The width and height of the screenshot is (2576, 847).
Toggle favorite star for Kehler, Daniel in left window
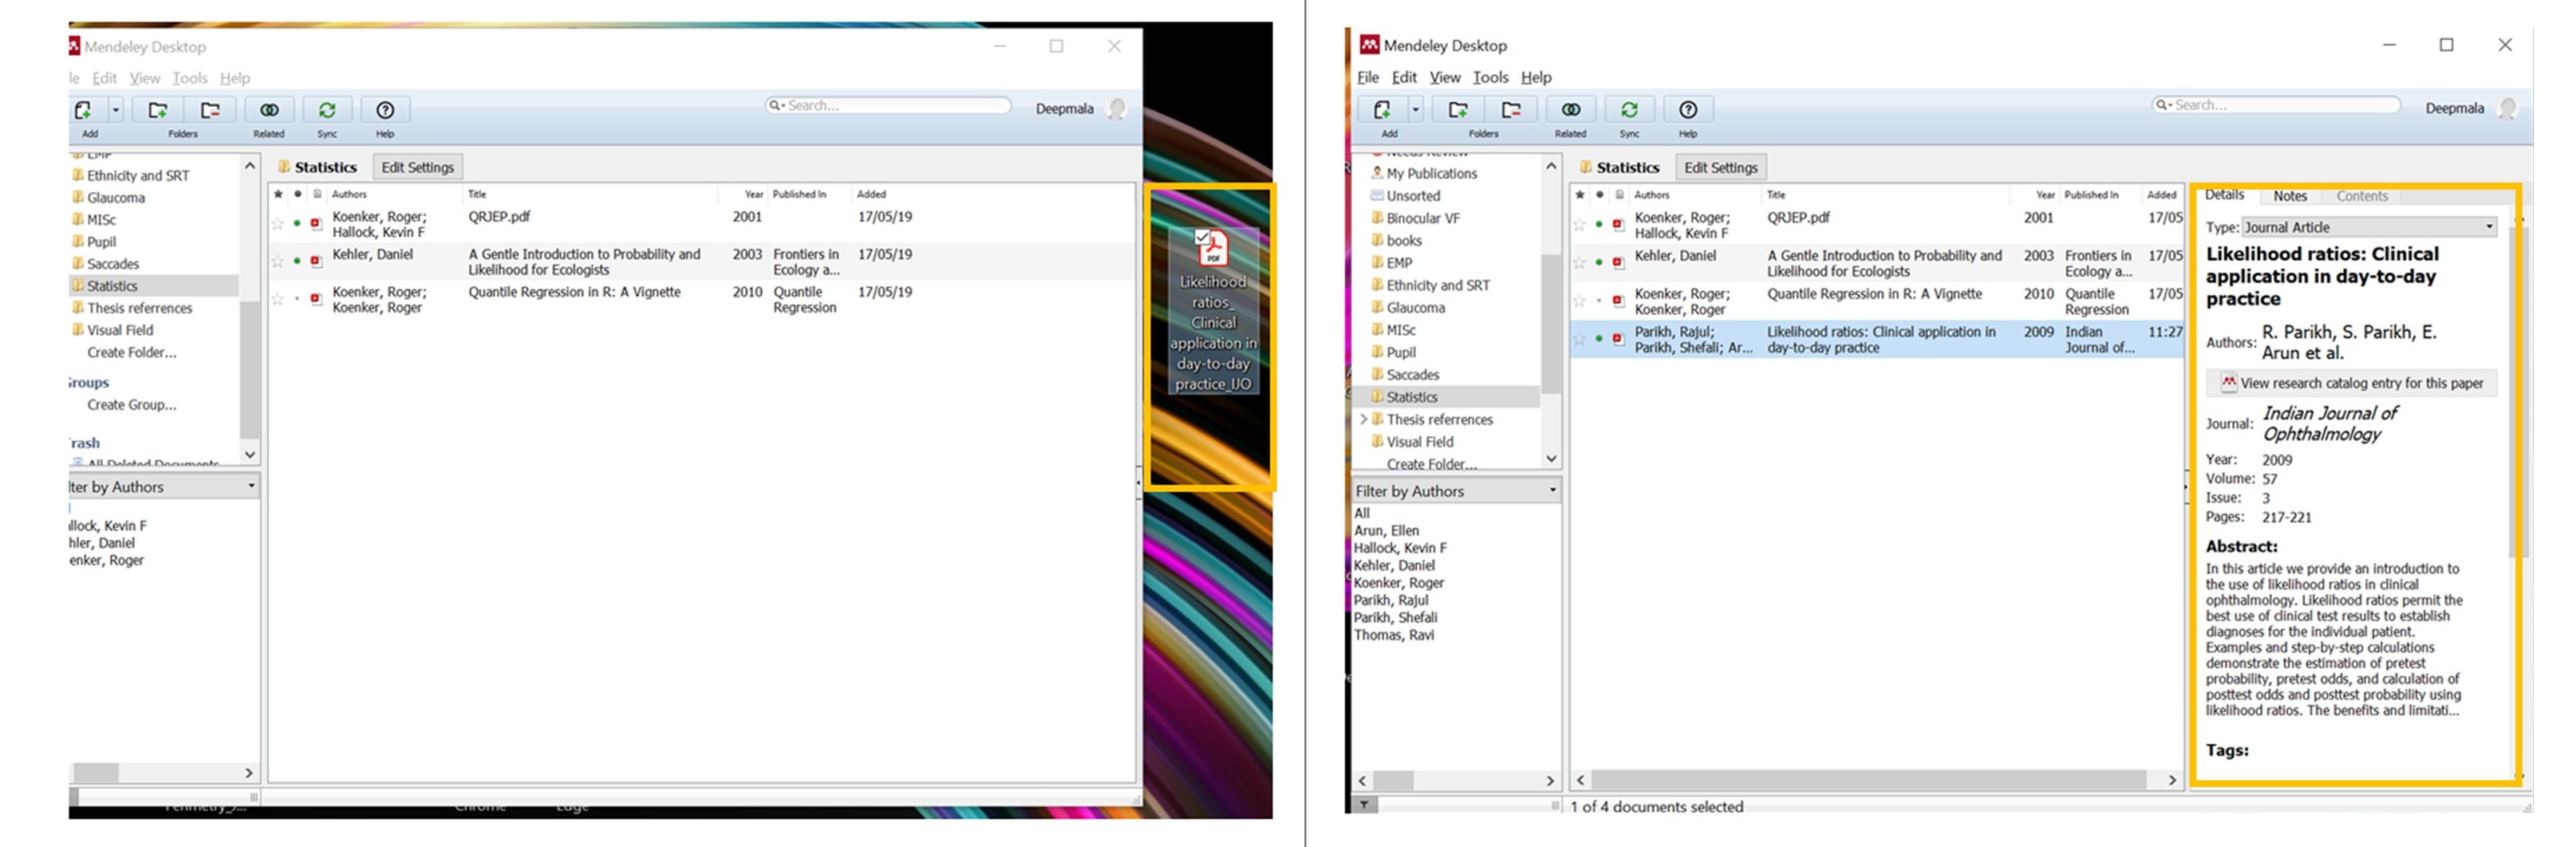coord(278,261)
